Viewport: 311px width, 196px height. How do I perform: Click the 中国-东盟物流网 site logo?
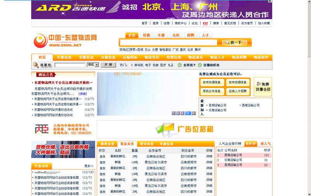coord(65,40)
